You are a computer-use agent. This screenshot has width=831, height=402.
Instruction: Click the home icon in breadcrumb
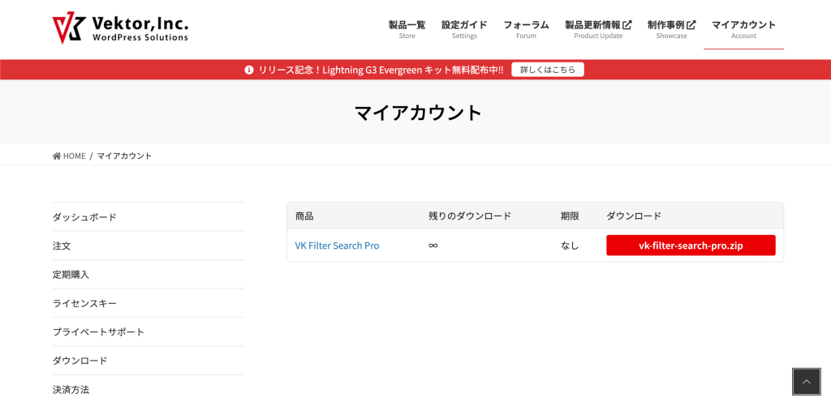tap(57, 156)
